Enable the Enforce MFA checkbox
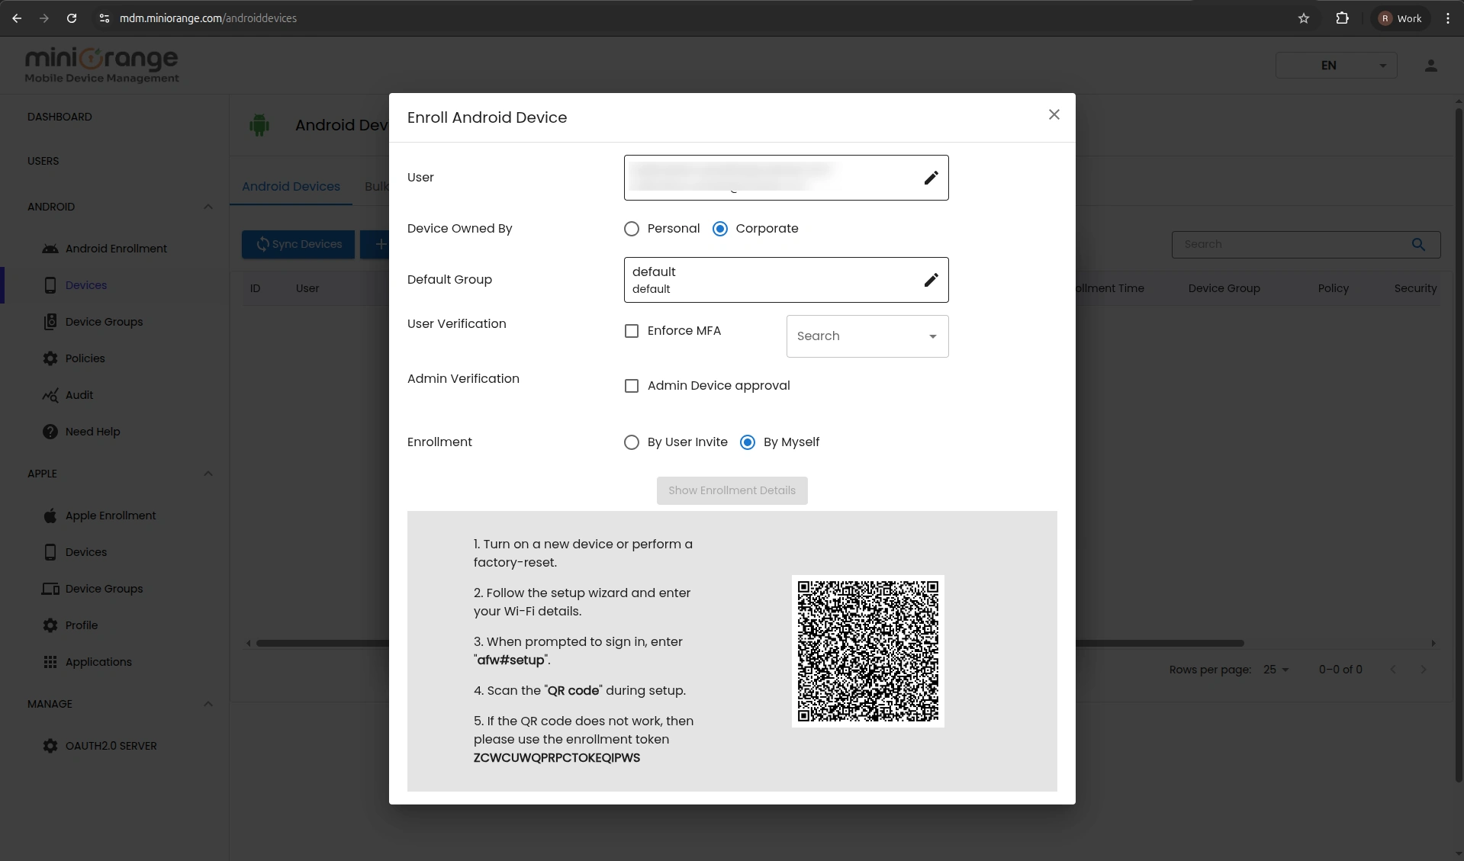Image resolution: width=1464 pixels, height=861 pixels. pos(632,330)
